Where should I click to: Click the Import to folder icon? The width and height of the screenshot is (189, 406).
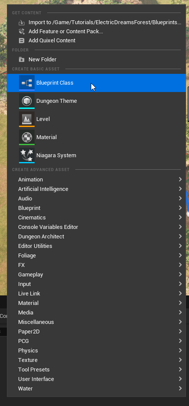[22, 22]
